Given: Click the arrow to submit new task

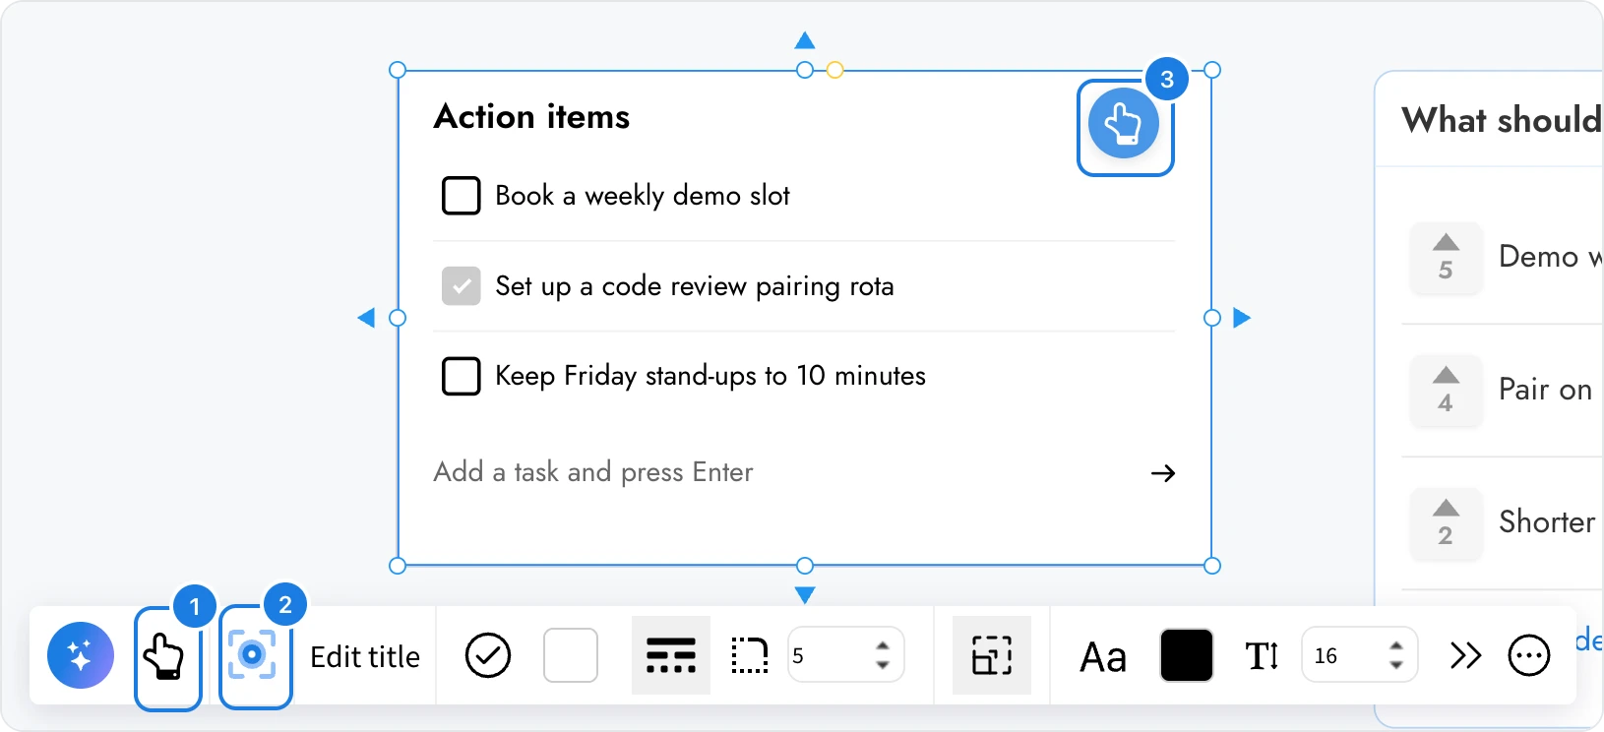Looking at the screenshot, I should pos(1163,473).
